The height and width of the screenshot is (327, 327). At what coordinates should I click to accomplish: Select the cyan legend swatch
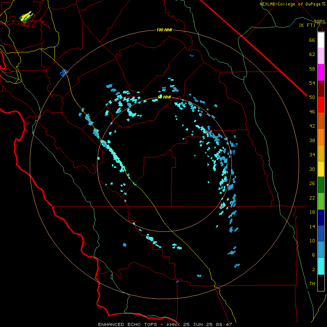(321, 266)
